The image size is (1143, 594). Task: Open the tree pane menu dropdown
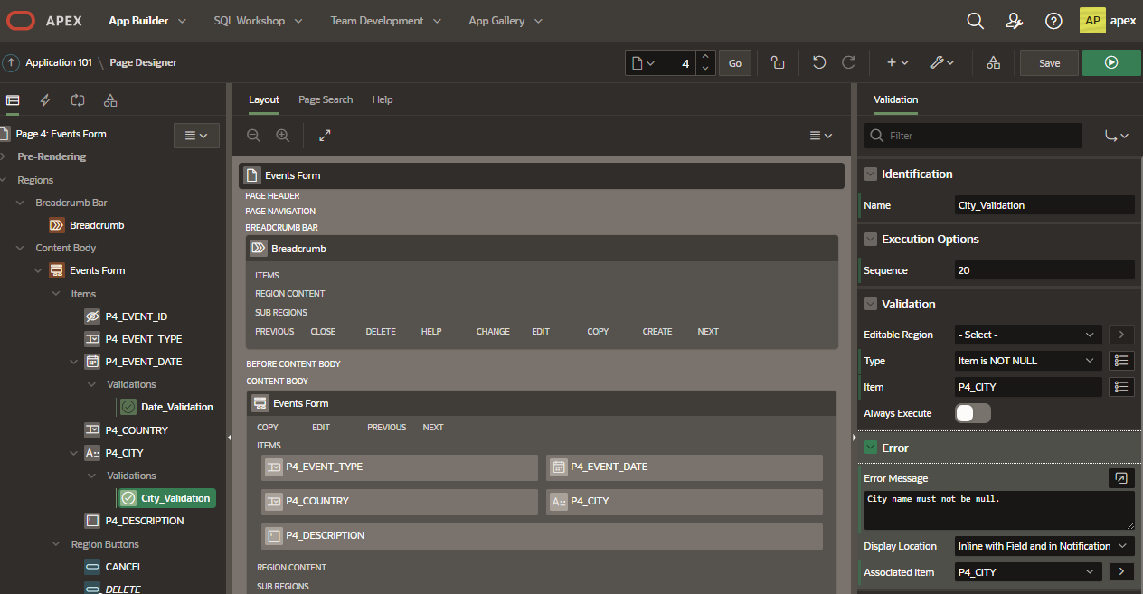click(196, 136)
